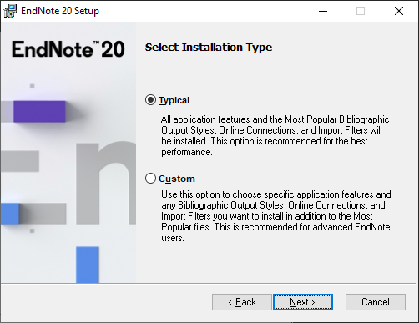Image resolution: width=419 pixels, height=323 pixels.
Task: Choose the Custom installation radio button
Action: [x=150, y=179]
